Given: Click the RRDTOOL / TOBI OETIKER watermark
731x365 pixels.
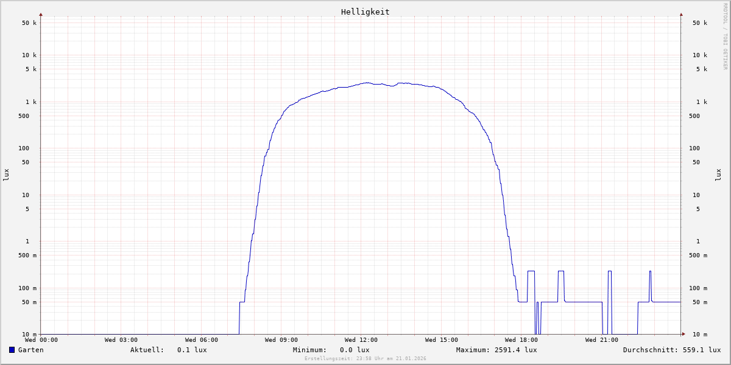Looking at the screenshot, I should click(x=725, y=36).
